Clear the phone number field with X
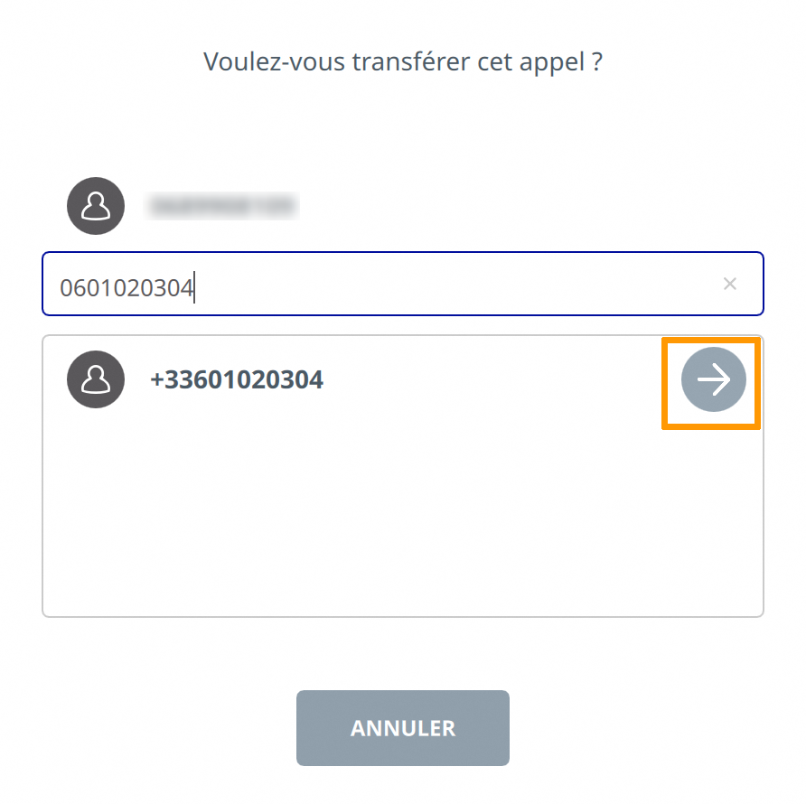The width and height of the screenshot is (806, 804). 730,284
